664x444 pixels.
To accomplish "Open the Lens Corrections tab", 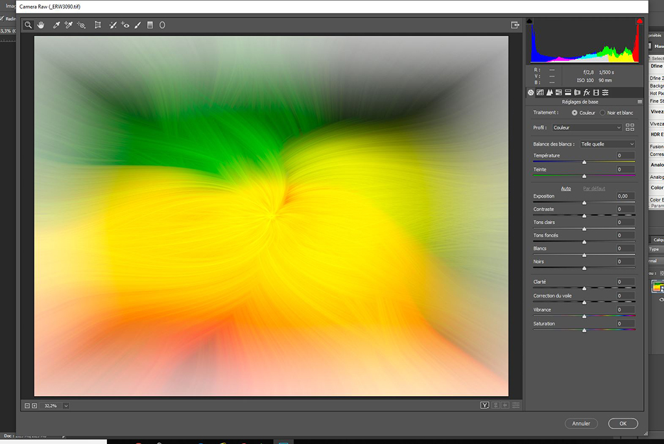I will [x=577, y=92].
